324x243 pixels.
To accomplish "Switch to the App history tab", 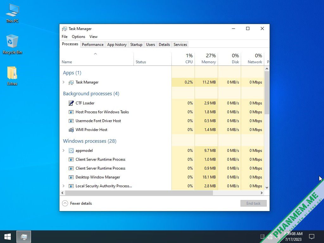I will [x=117, y=45].
